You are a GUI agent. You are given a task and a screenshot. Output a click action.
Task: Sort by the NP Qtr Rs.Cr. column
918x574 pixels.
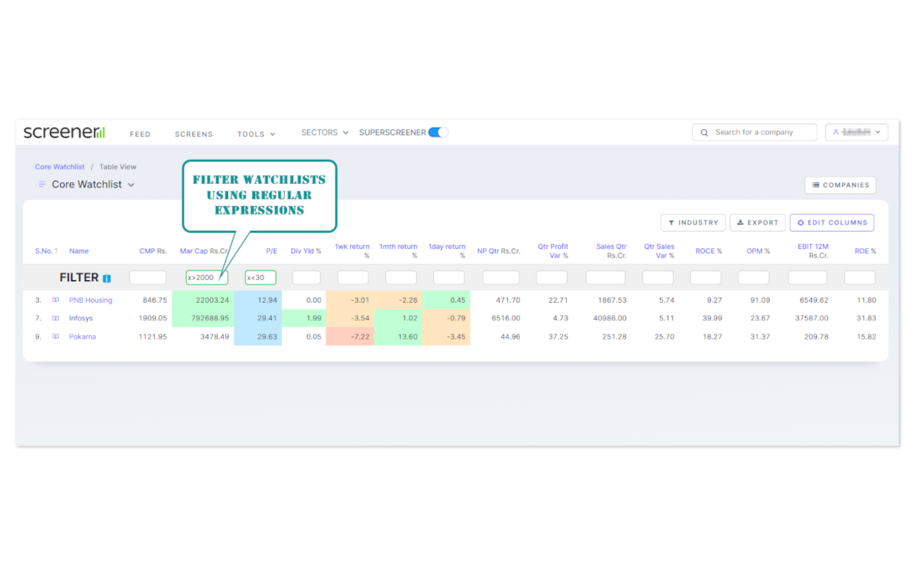point(498,251)
